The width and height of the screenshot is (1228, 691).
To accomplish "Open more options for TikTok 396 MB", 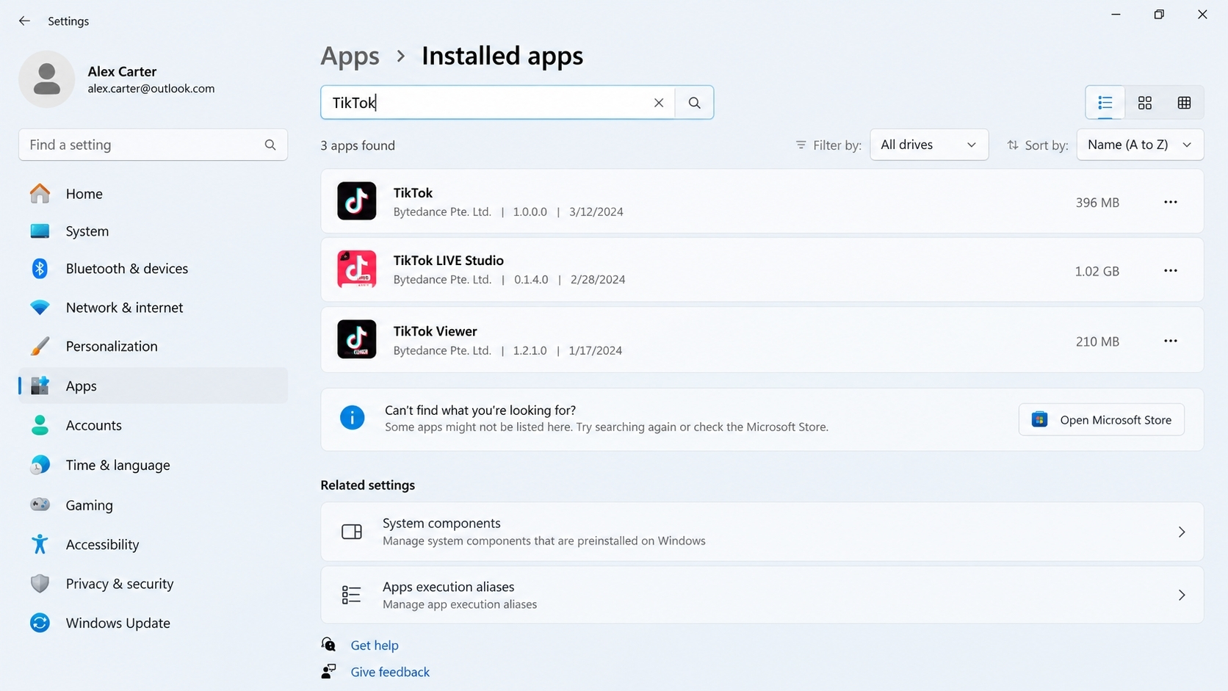I will tap(1171, 202).
